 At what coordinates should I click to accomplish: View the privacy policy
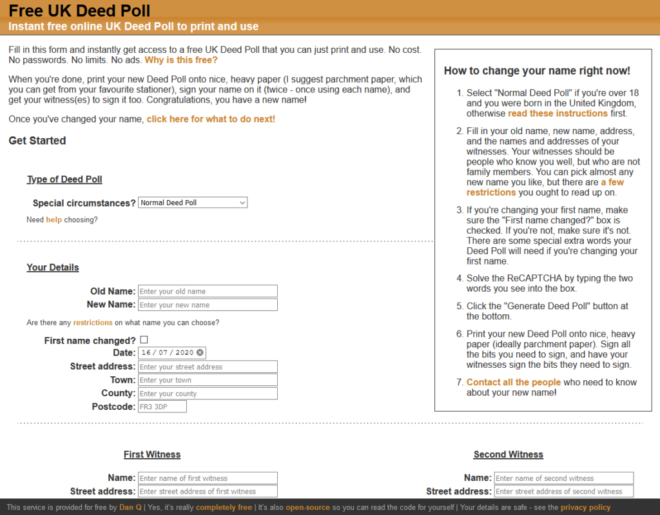coord(585,507)
